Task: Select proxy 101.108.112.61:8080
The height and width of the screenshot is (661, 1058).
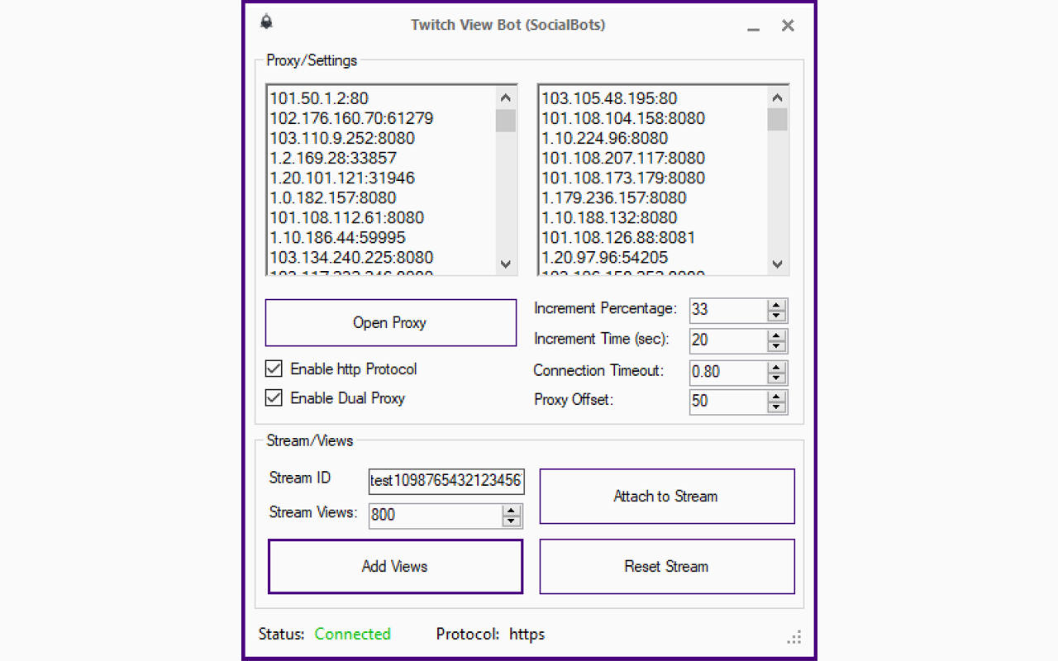Action: [x=347, y=217]
